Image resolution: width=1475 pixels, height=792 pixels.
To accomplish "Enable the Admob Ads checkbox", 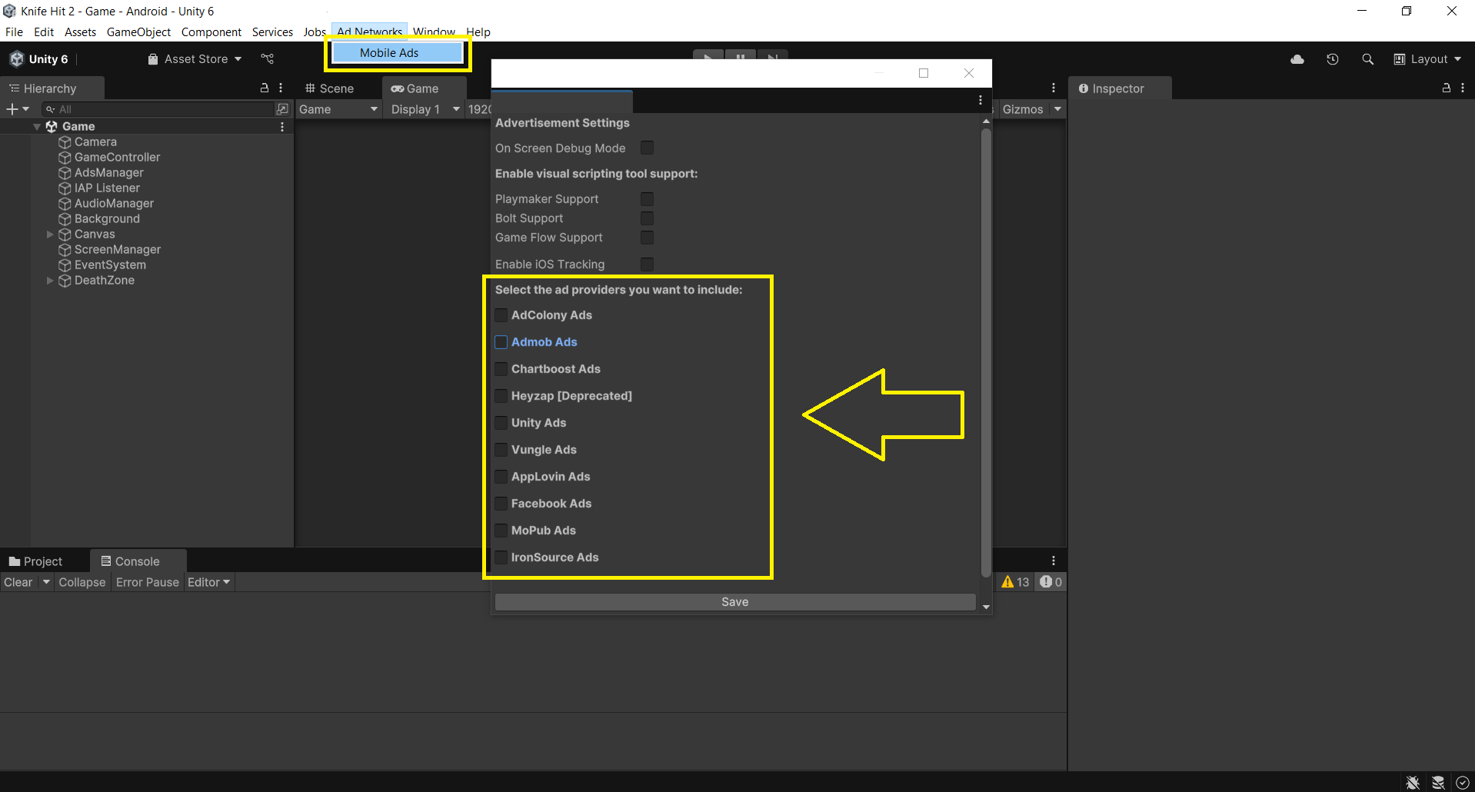I will coord(501,342).
